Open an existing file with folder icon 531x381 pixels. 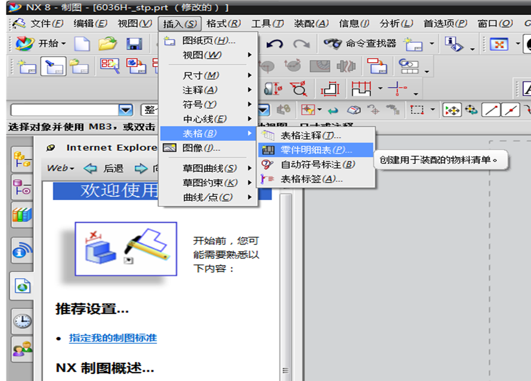pos(106,43)
